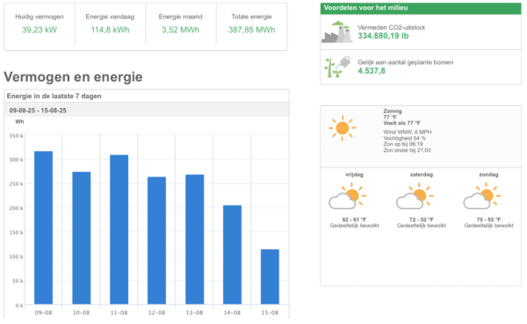
Task: Click the 70 - 55 °F forecast temperature
Action: [x=488, y=220]
